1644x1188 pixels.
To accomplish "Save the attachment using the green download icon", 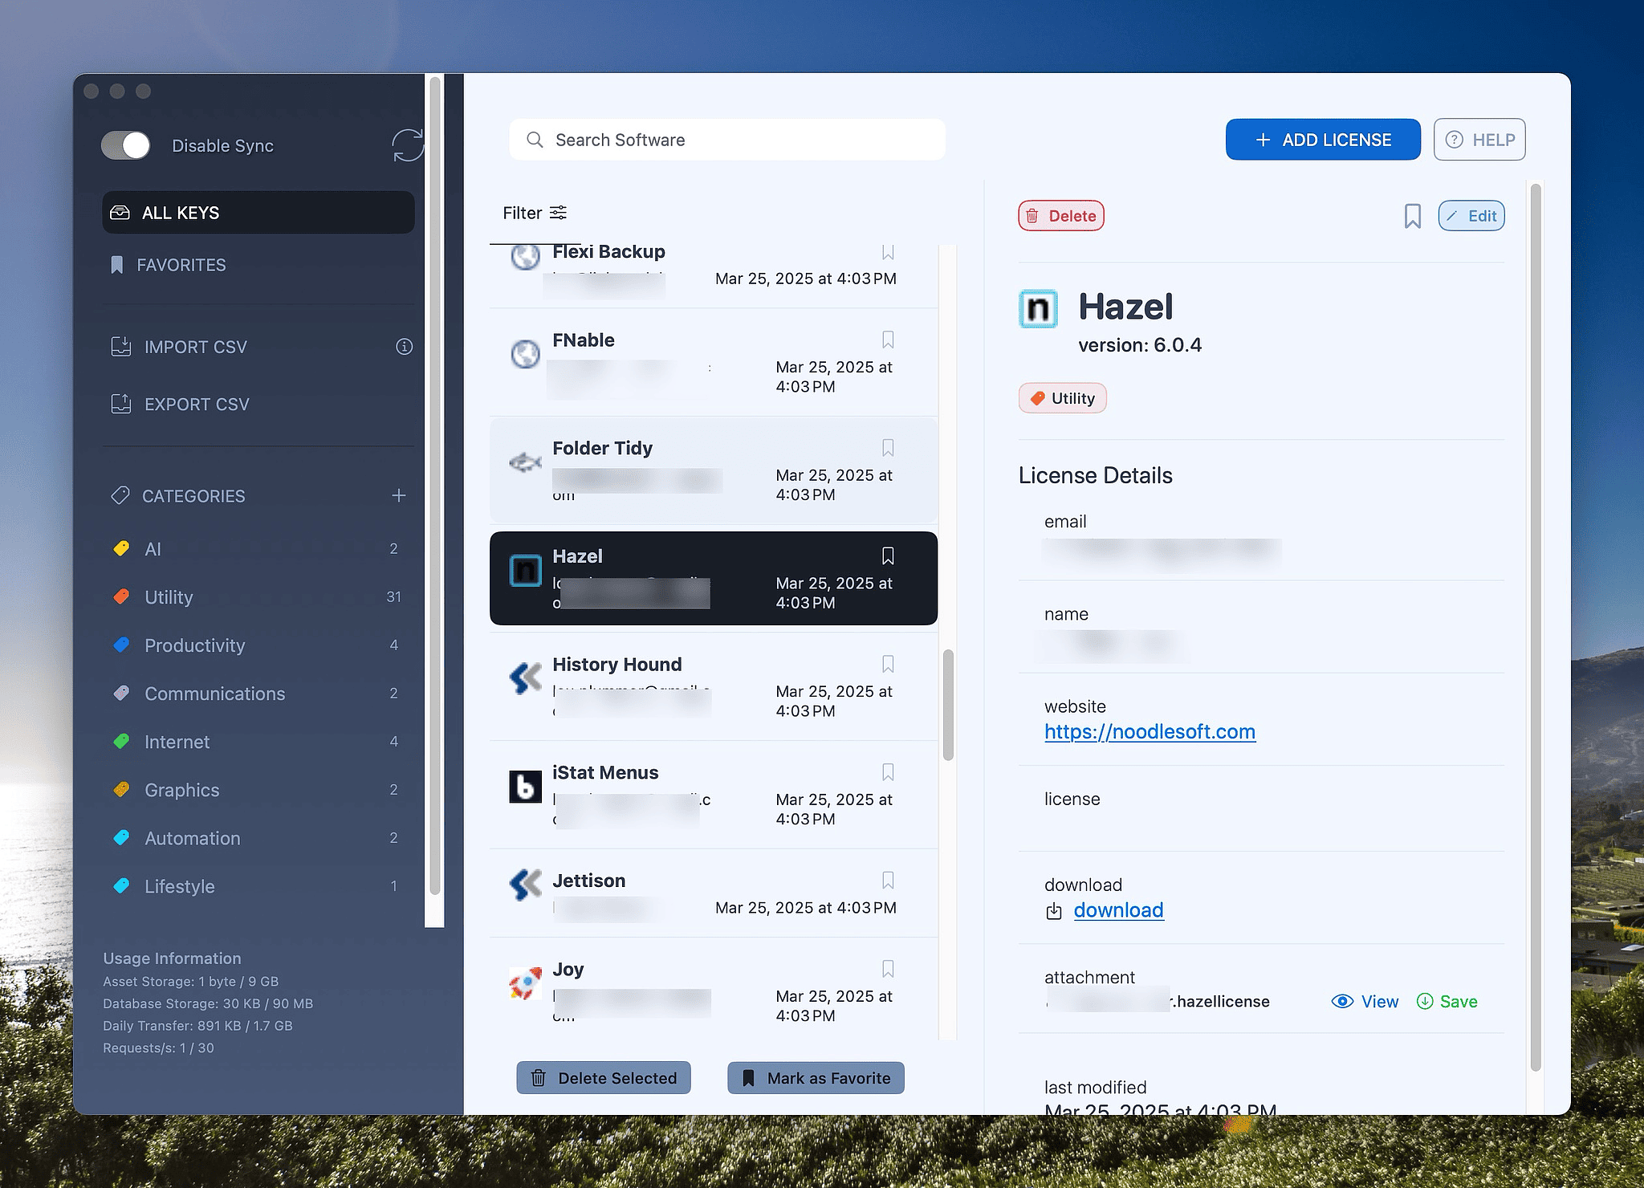I will click(1426, 1001).
